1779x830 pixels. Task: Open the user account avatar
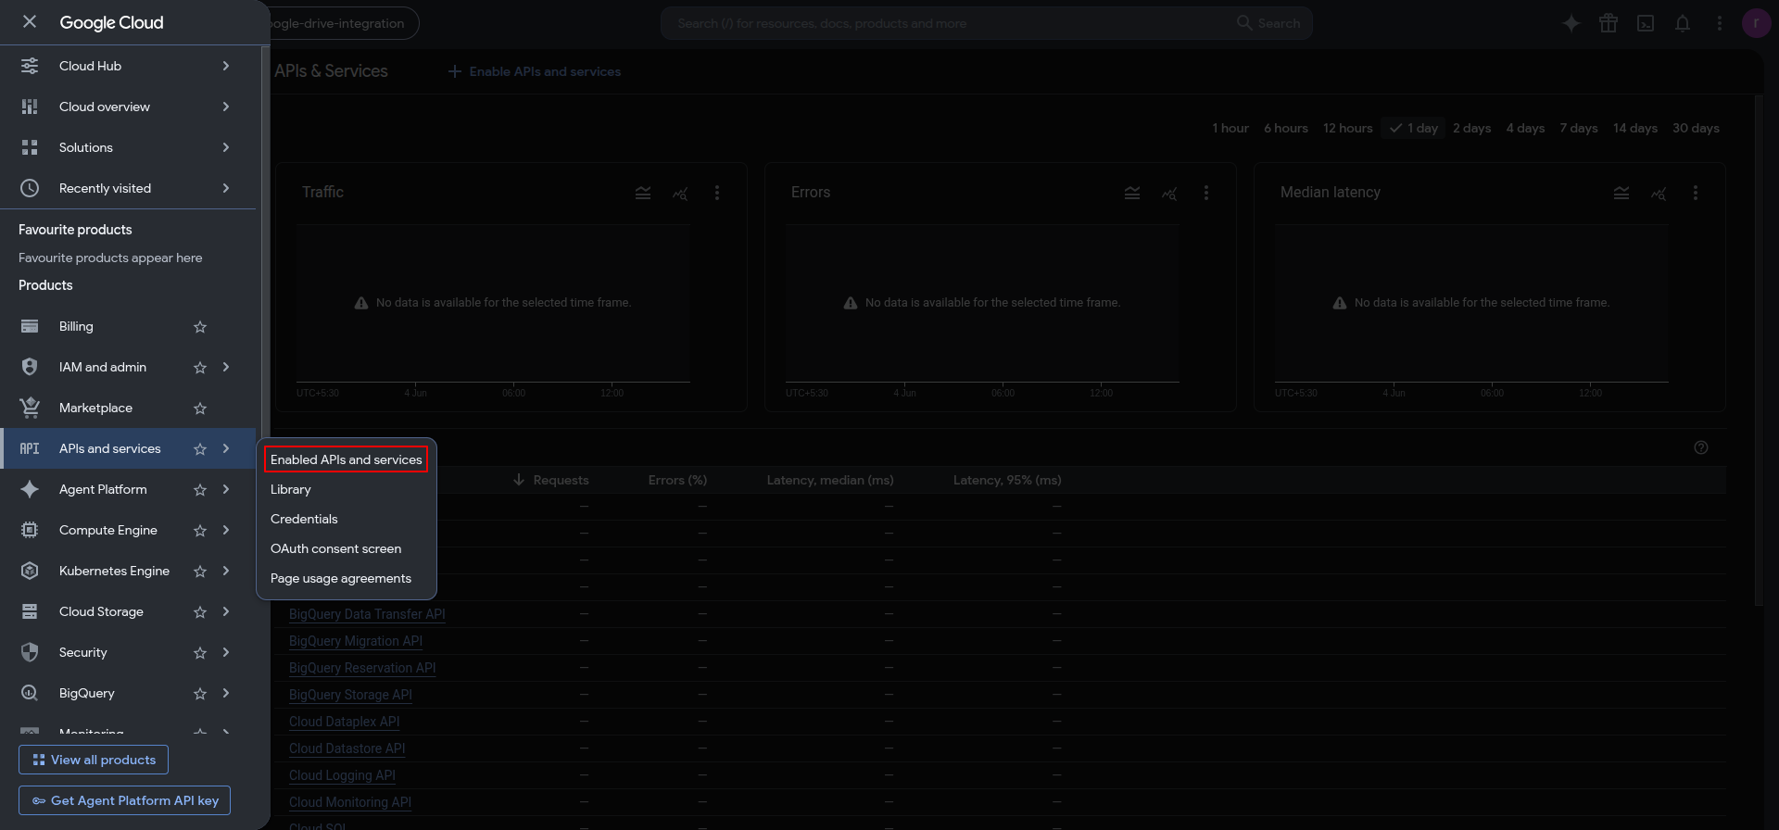[x=1756, y=23]
